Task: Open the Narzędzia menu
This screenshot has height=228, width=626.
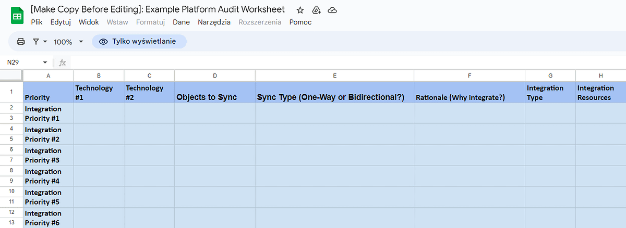Action: (x=214, y=22)
